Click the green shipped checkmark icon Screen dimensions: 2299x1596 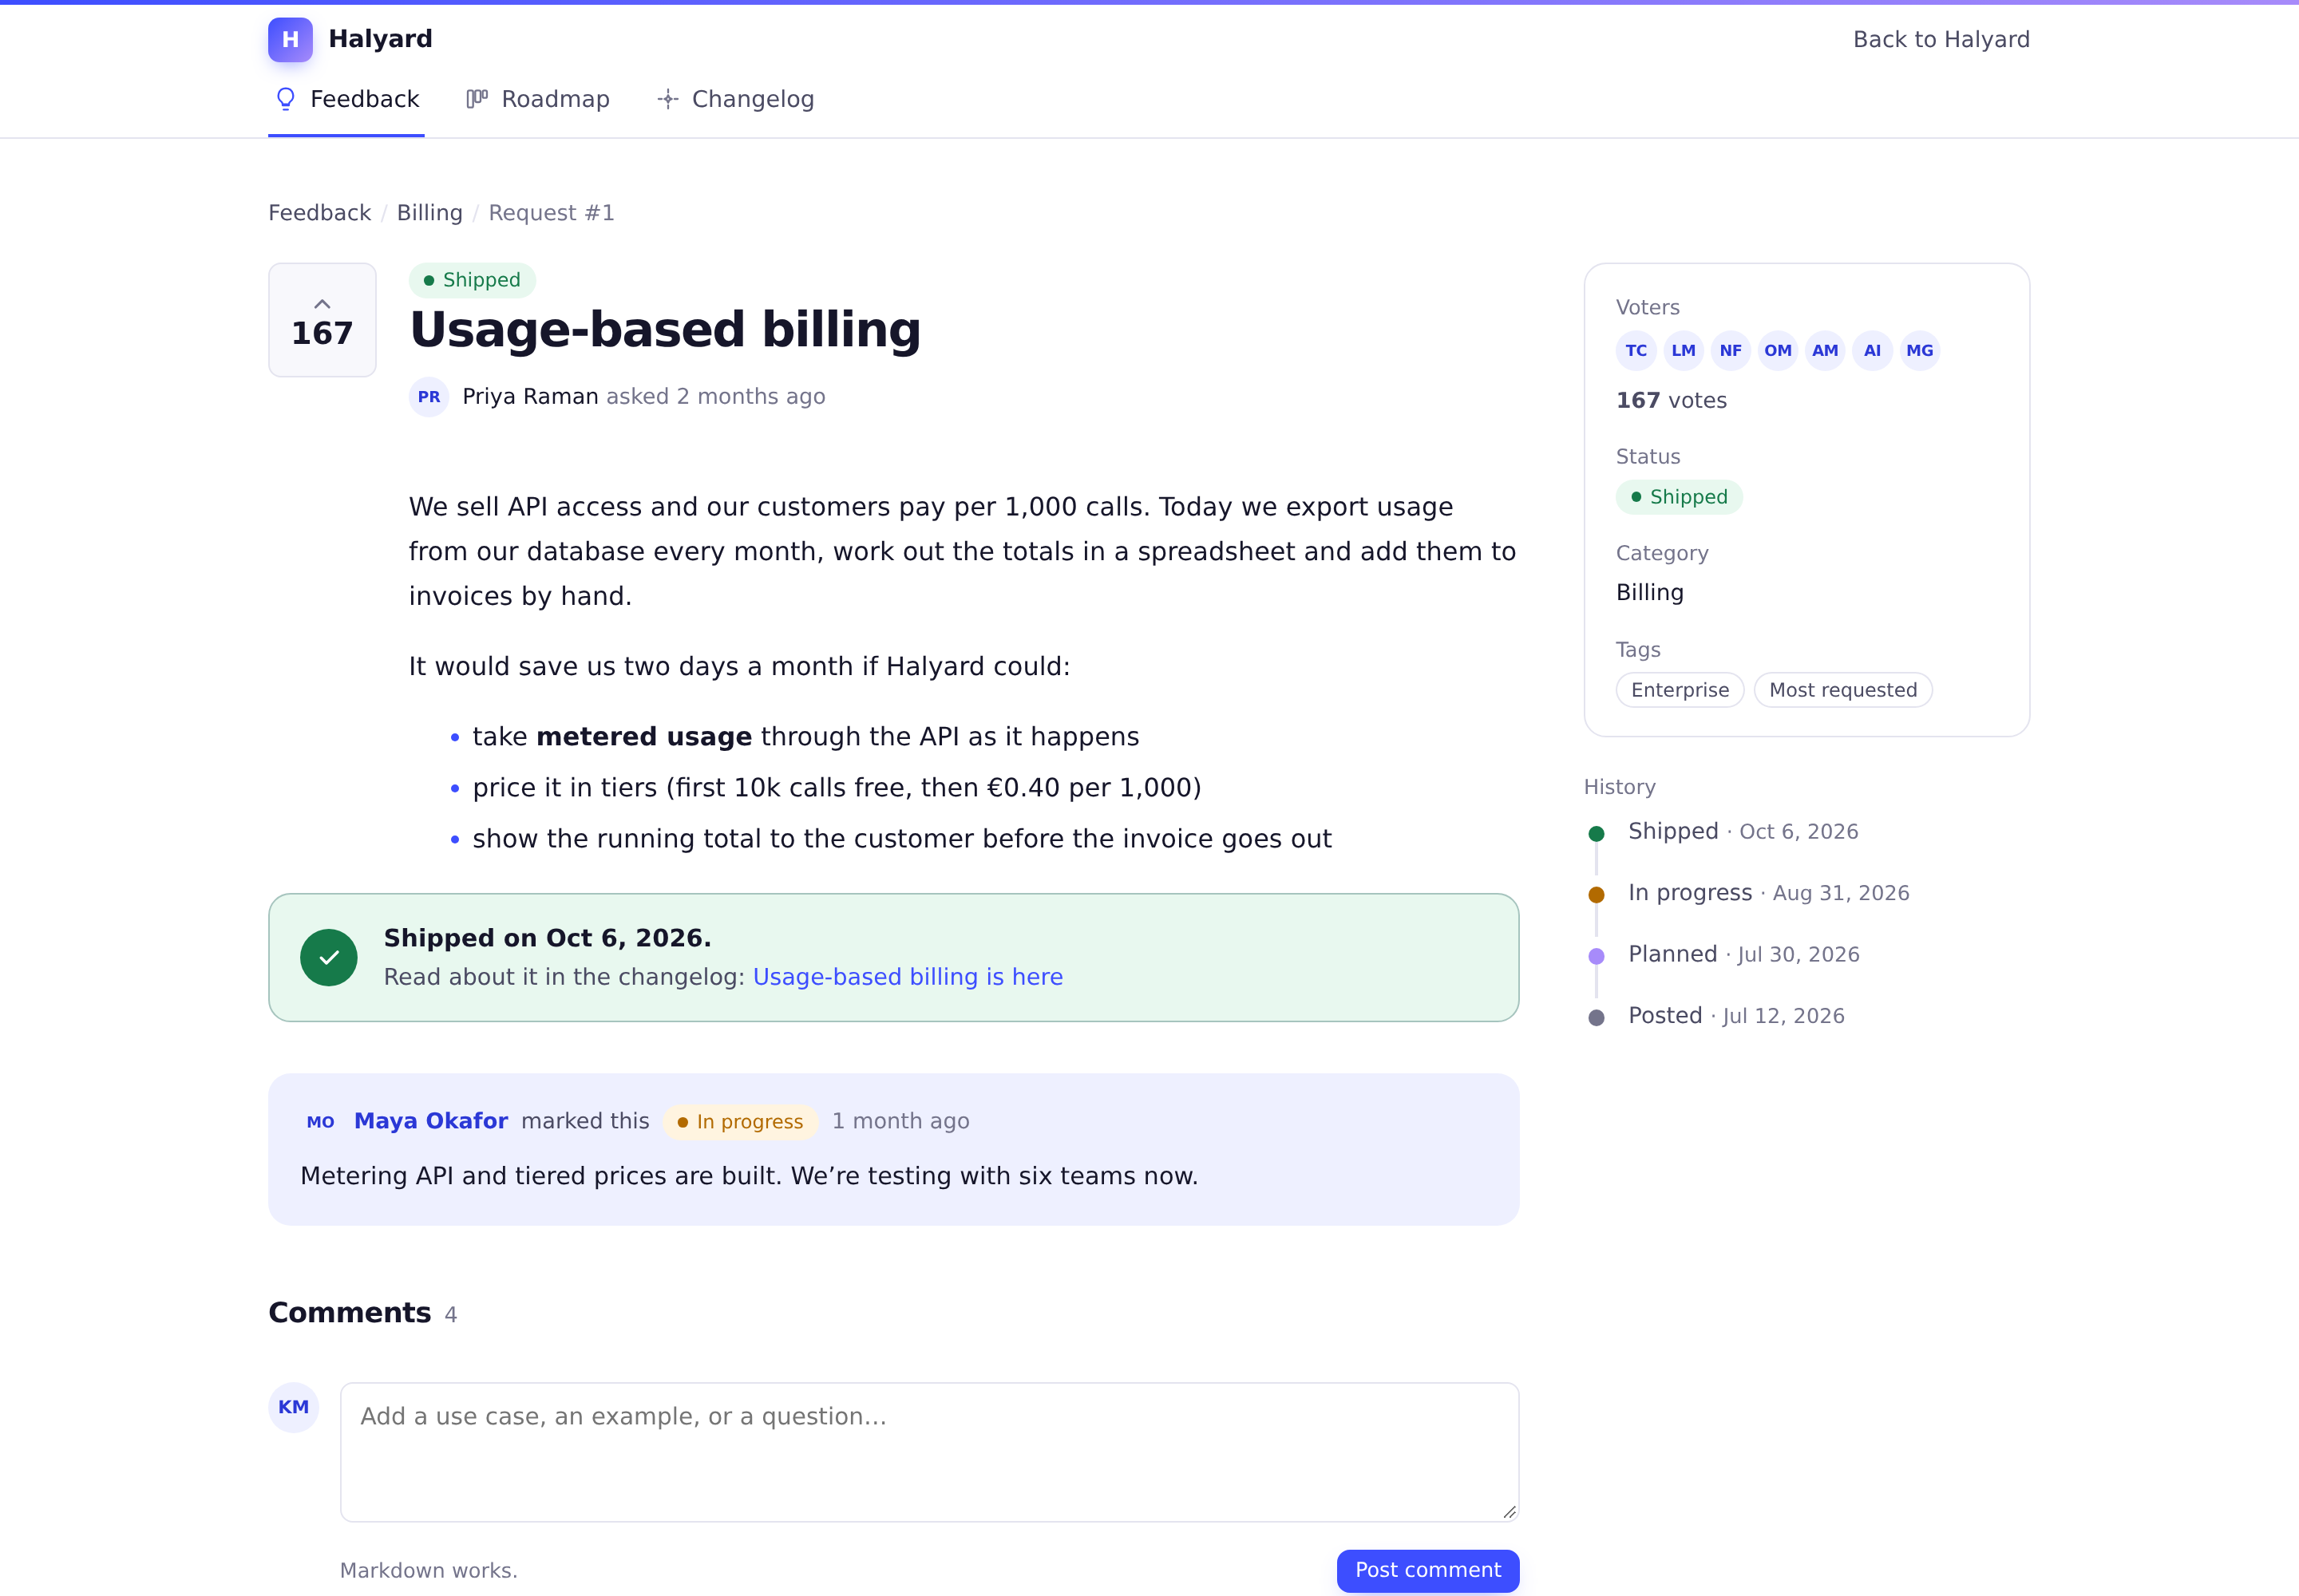(x=328, y=958)
